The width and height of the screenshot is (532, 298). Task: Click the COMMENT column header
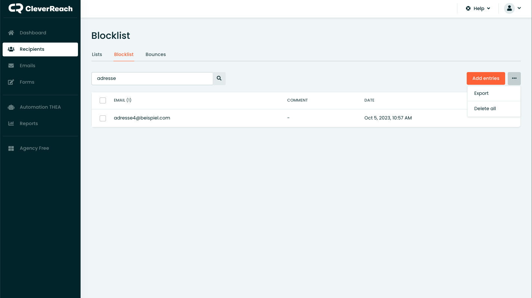pos(297,100)
